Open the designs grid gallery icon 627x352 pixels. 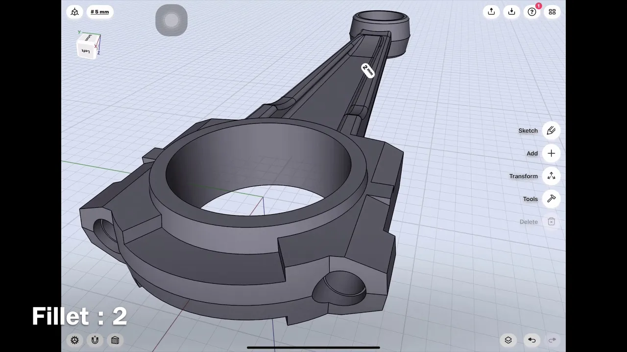[x=552, y=12]
